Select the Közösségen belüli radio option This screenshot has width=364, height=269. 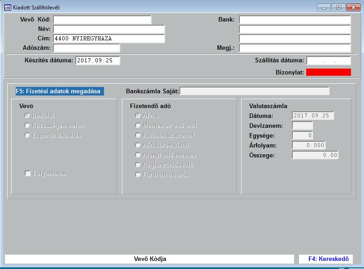(27, 126)
